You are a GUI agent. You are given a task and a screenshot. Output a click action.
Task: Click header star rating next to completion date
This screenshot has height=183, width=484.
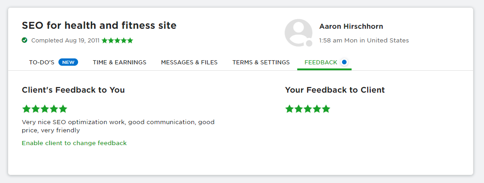point(117,41)
